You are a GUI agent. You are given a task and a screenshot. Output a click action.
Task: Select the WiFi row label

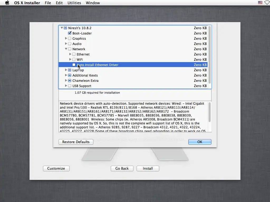click(80, 59)
